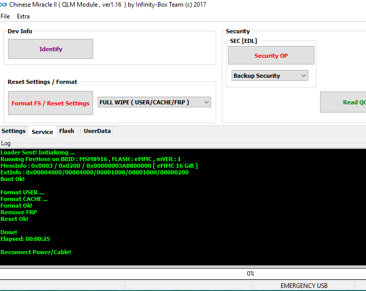Click log line 'Format USER ...'

(x=22, y=192)
